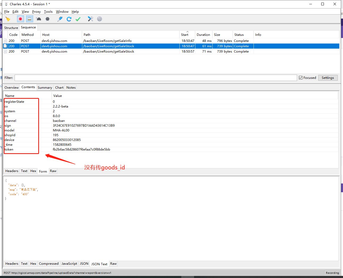Image resolution: width=343 pixels, height=278 pixels.
Task: Select the Sequence tab
Action: point(28,27)
